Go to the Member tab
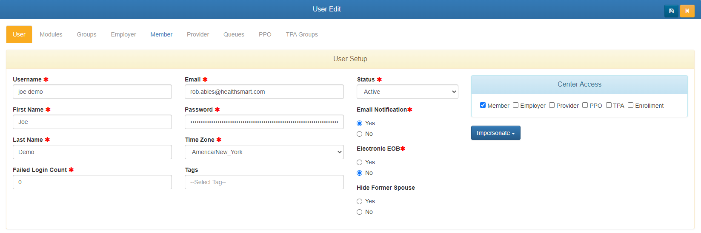 tap(161, 34)
